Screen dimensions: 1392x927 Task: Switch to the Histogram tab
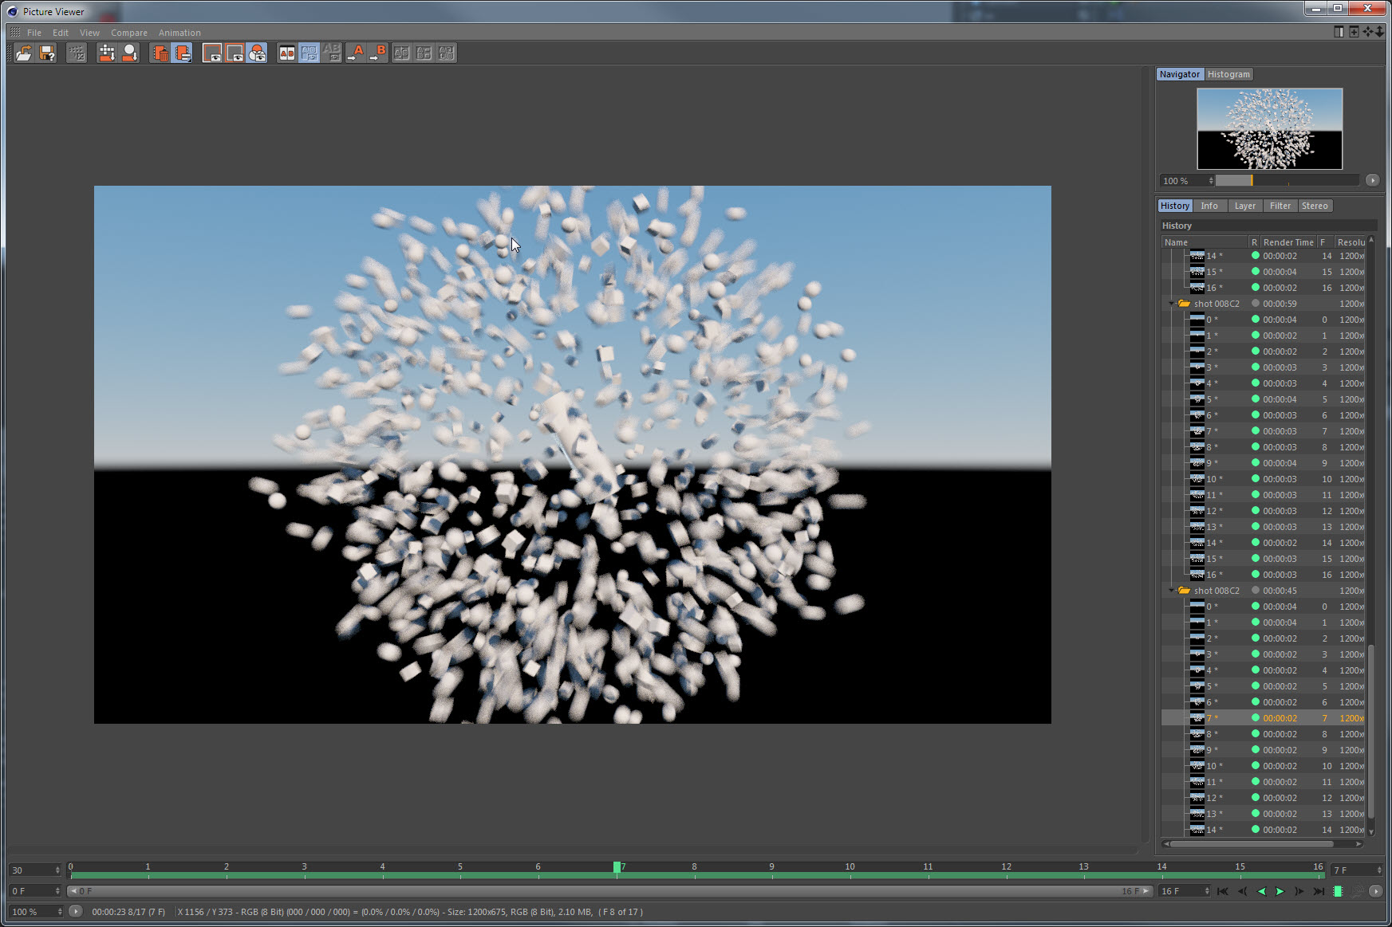pyautogui.click(x=1228, y=74)
